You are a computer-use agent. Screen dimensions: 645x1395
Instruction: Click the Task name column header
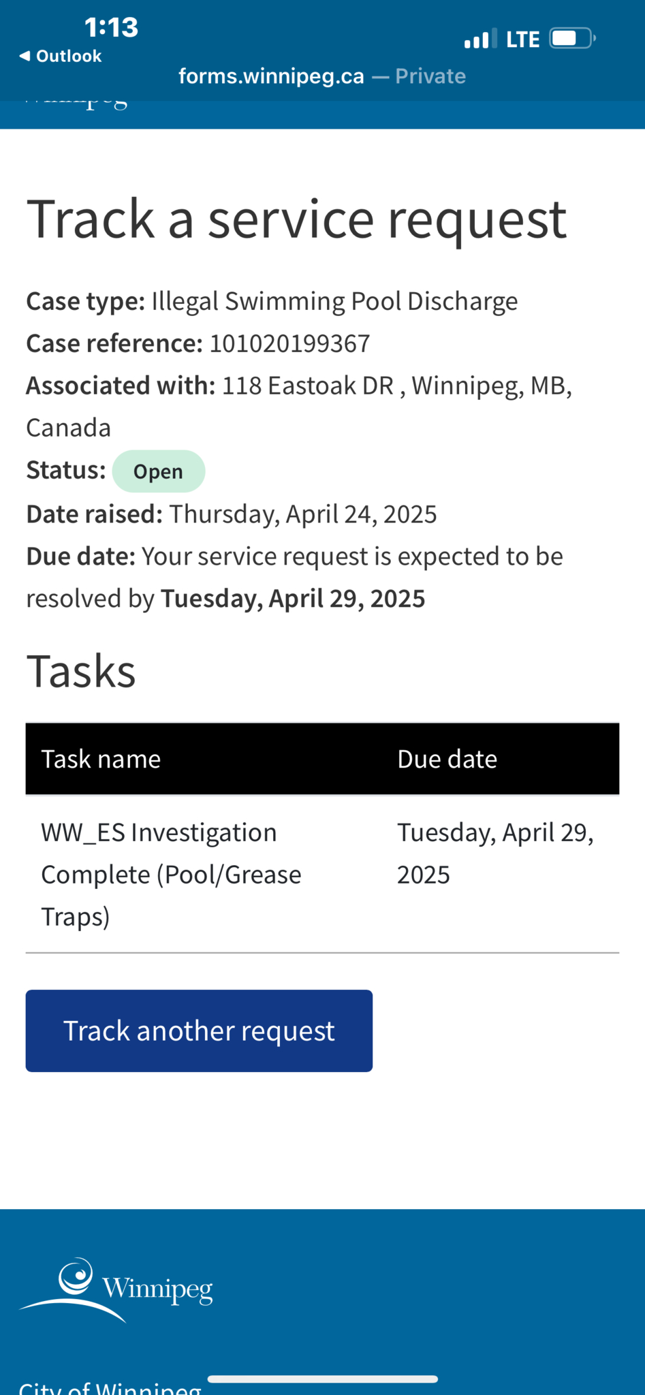tap(101, 759)
